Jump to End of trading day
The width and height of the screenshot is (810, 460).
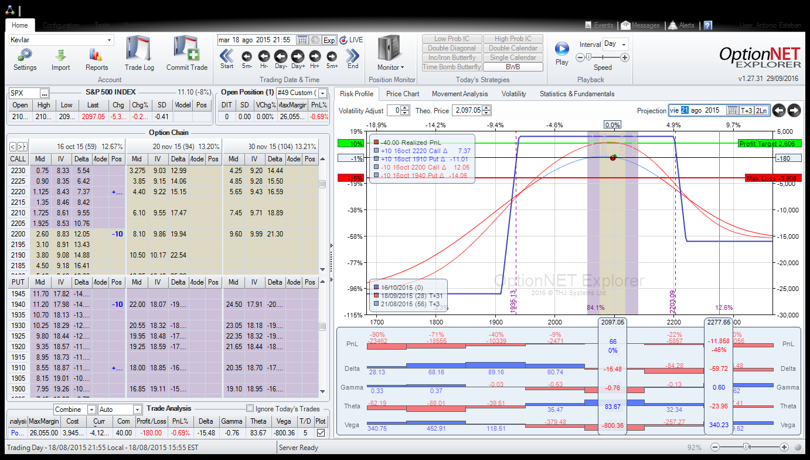352,56
